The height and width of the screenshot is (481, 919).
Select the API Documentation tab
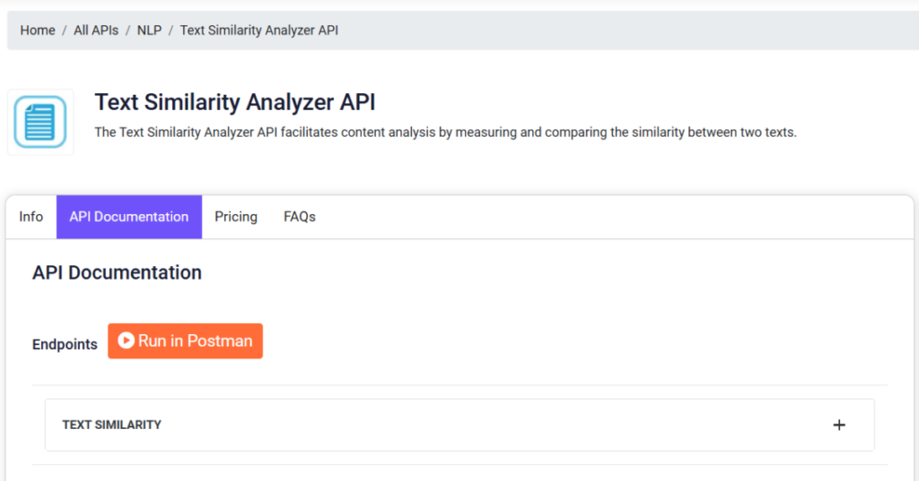coord(129,217)
